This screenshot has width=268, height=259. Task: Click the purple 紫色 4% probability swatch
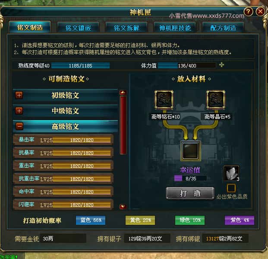coord(239,220)
